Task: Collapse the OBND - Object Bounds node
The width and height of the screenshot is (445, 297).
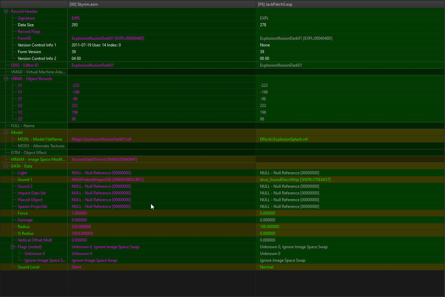Action: coord(6,79)
